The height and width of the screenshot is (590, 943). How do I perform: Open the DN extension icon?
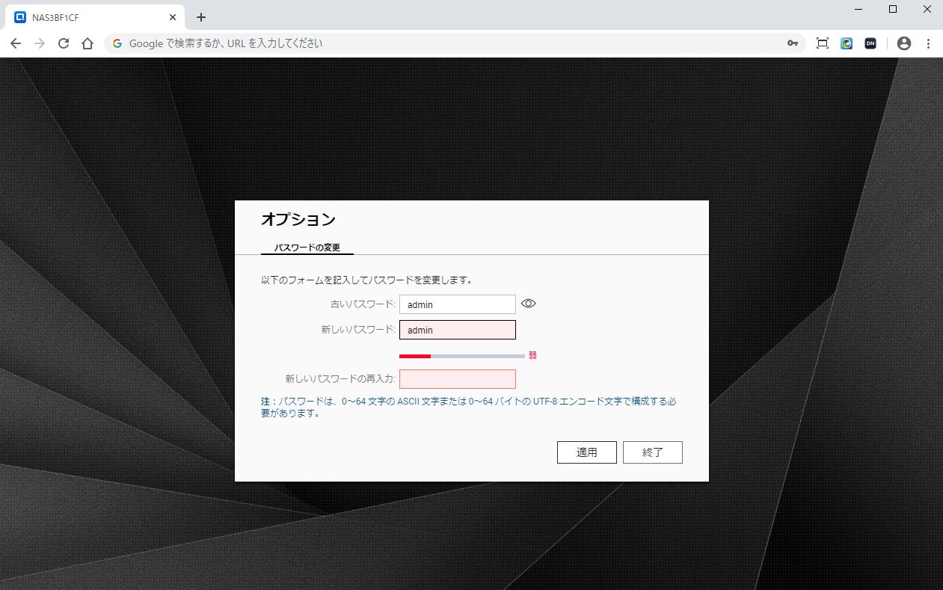(870, 43)
